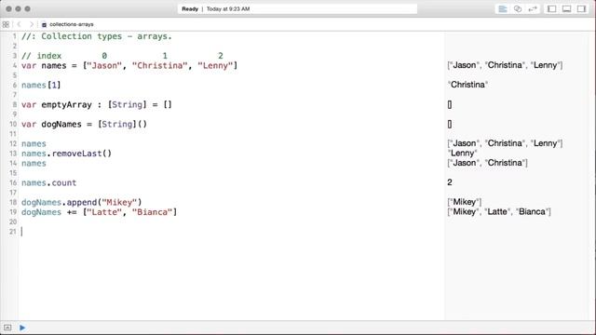Show the Standard editor
This screenshot has height=335, width=596.
click(503, 8)
